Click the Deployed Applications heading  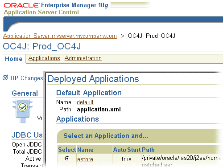93,79
